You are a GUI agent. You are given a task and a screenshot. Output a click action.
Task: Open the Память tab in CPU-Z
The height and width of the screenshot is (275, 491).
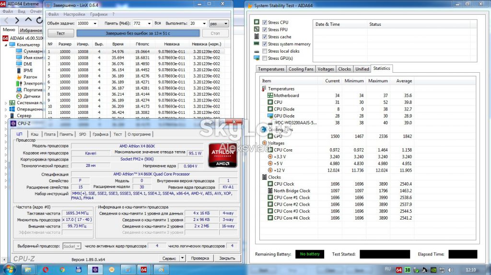(66, 134)
